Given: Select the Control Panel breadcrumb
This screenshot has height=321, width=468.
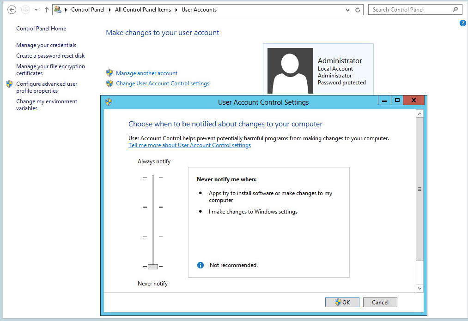Looking at the screenshot, I should [x=88, y=10].
